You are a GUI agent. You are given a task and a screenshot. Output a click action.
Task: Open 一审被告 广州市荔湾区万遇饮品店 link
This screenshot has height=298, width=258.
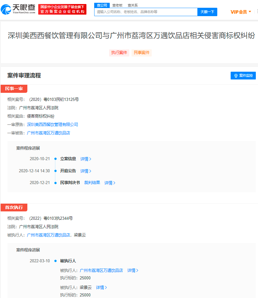coord(48,133)
